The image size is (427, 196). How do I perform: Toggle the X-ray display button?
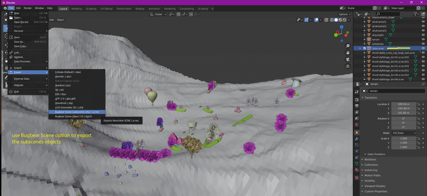[x=326, y=20]
